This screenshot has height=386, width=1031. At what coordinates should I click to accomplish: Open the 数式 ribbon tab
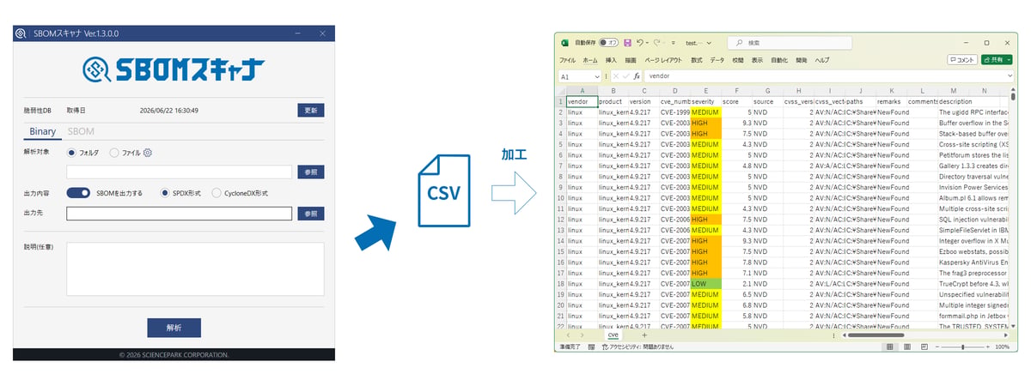pos(697,60)
